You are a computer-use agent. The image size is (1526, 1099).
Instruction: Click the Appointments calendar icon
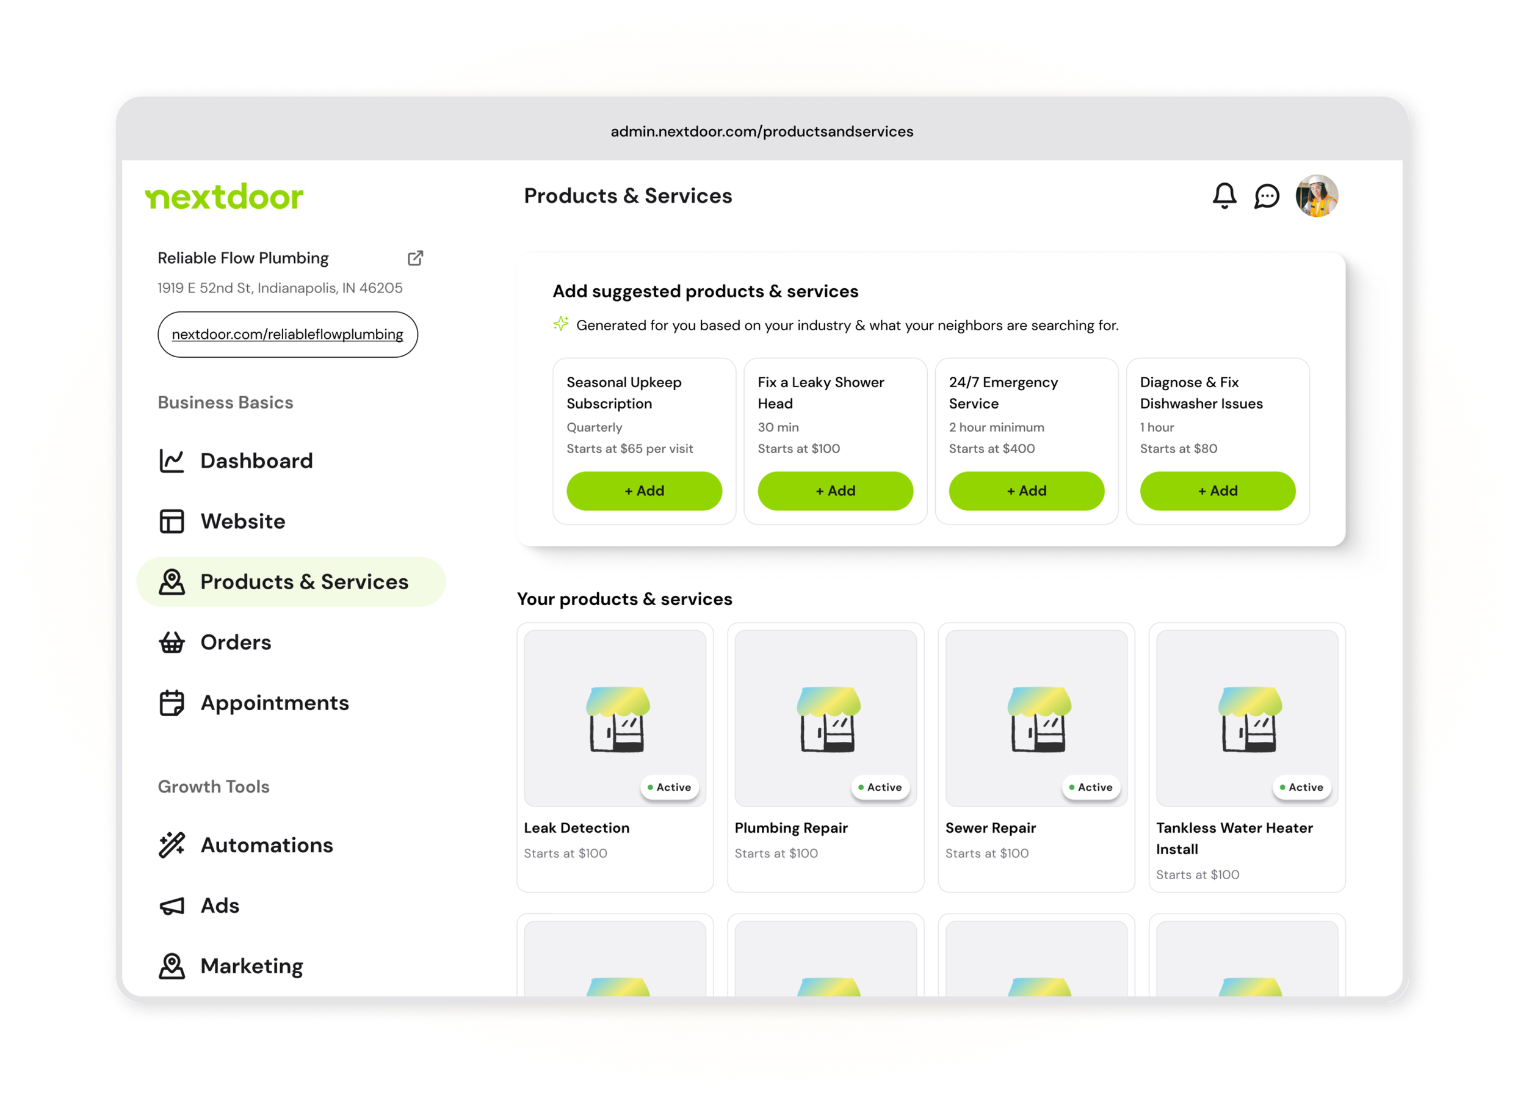pyautogui.click(x=172, y=703)
